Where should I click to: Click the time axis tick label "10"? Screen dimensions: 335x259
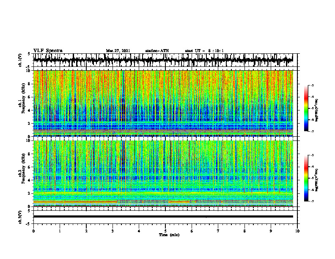coord(297,231)
